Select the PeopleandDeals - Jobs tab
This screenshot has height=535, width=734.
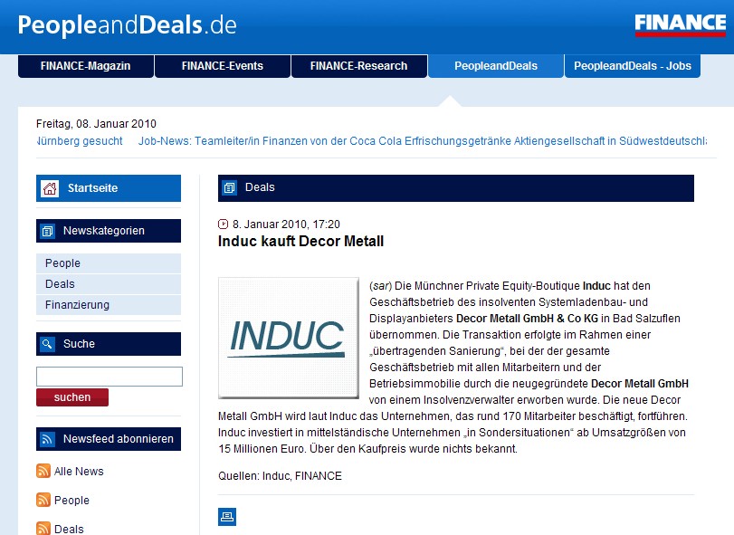tap(633, 66)
